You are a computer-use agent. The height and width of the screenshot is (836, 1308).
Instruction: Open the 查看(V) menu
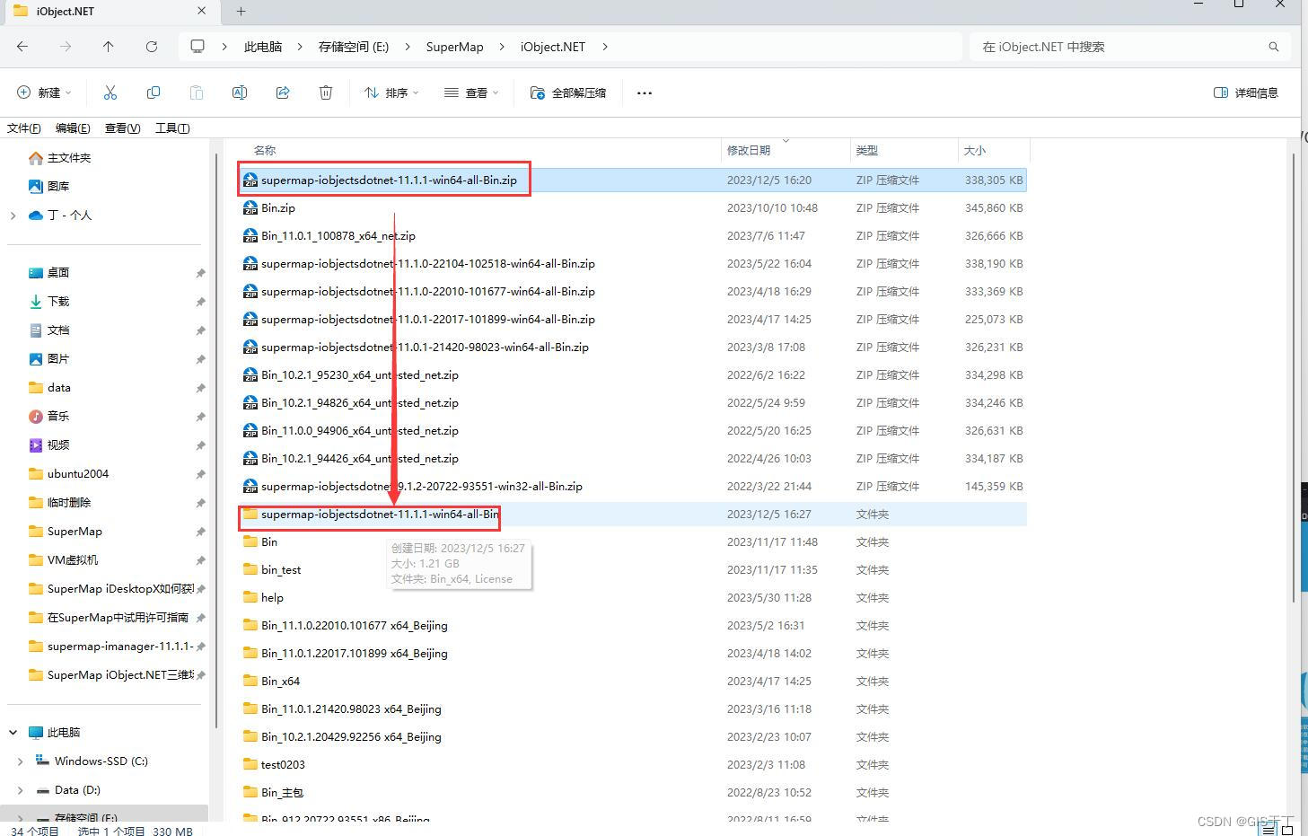[123, 128]
